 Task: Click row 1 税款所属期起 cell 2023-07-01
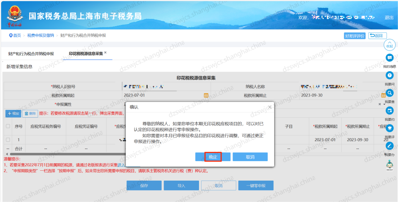[325, 140]
